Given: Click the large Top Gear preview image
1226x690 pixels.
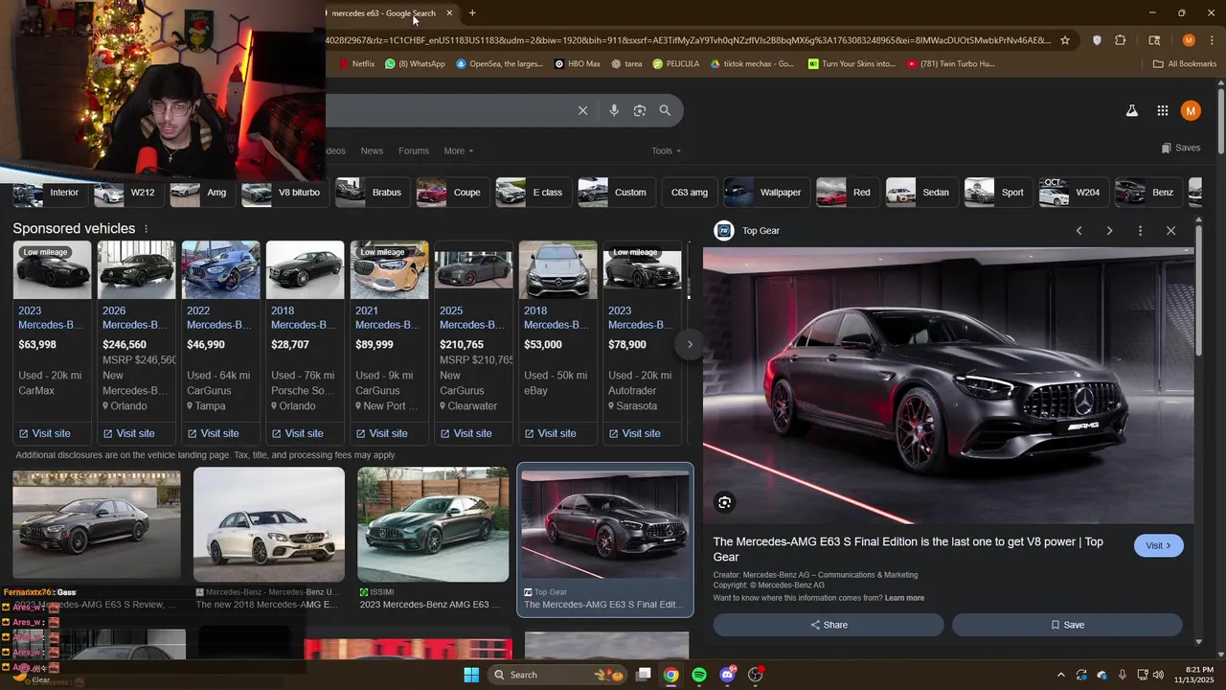Looking at the screenshot, I should tap(948, 385).
